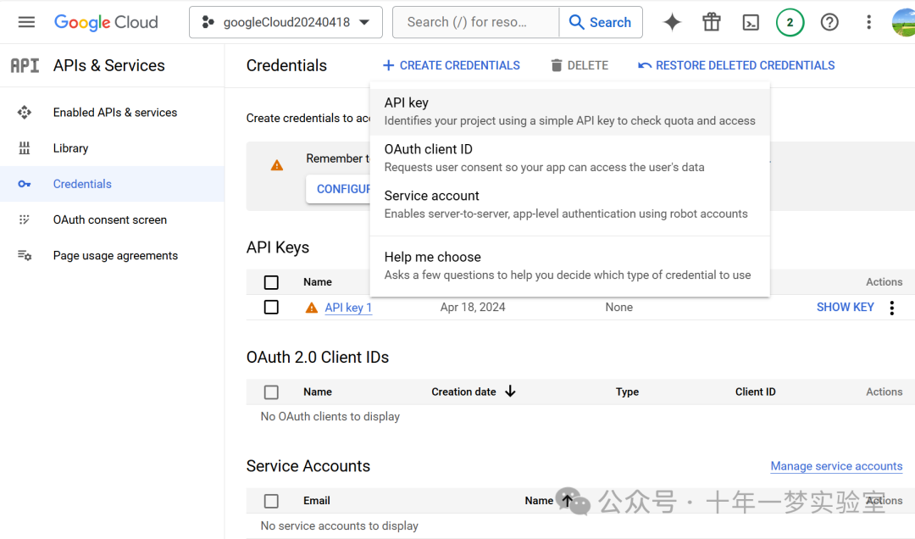
Task: Click the Page usage agreements gear-list icon
Action: tap(24, 255)
